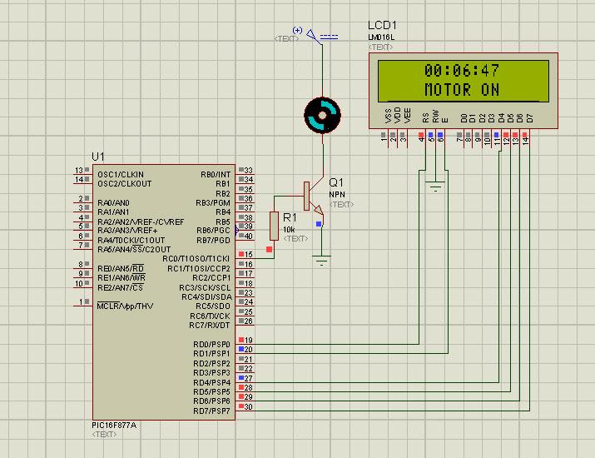Image resolution: width=595 pixels, height=458 pixels.
Task: Select the U1 component label
Action: pos(98,157)
